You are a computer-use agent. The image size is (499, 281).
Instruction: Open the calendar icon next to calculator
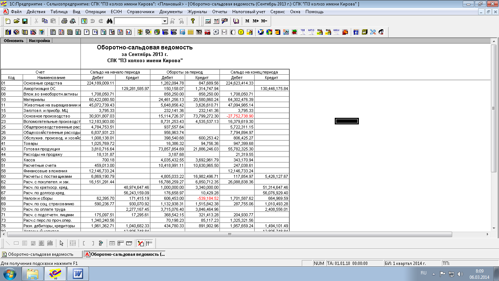point(216,21)
